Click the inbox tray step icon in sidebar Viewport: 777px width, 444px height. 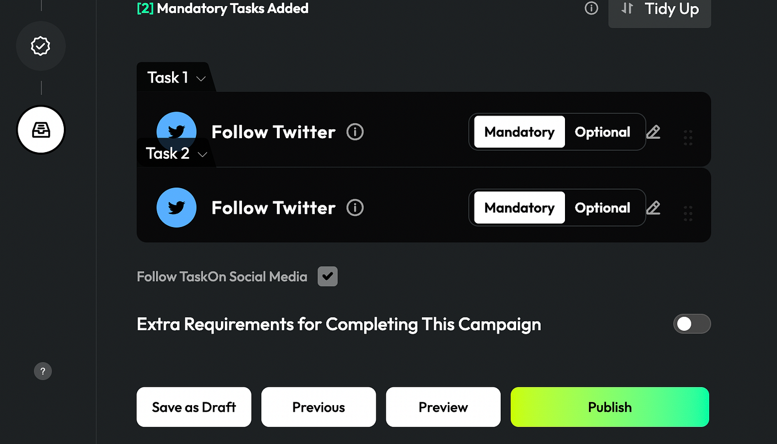pos(41,130)
